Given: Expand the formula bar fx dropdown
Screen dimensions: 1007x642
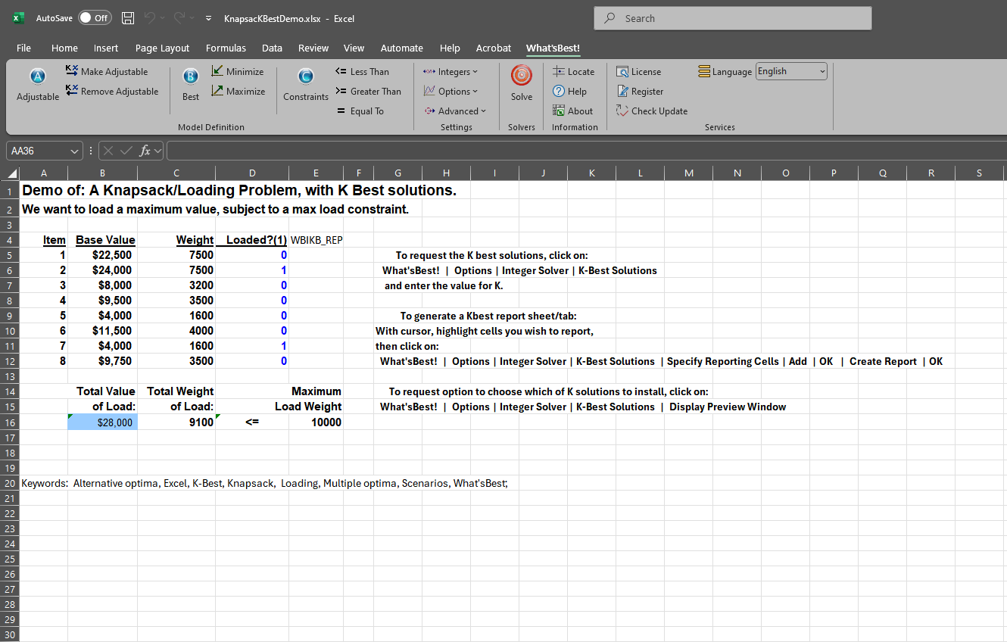Looking at the screenshot, I should (x=158, y=151).
